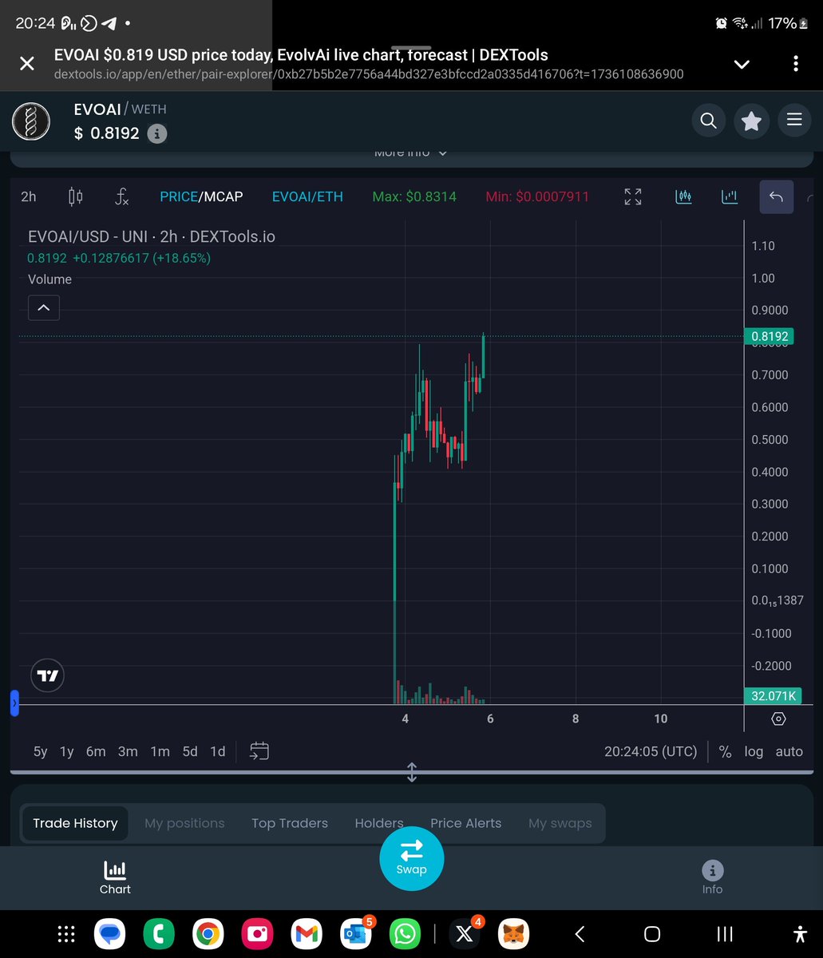Toggle logarithmic scale
The image size is (823, 958).
click(754, 751)
